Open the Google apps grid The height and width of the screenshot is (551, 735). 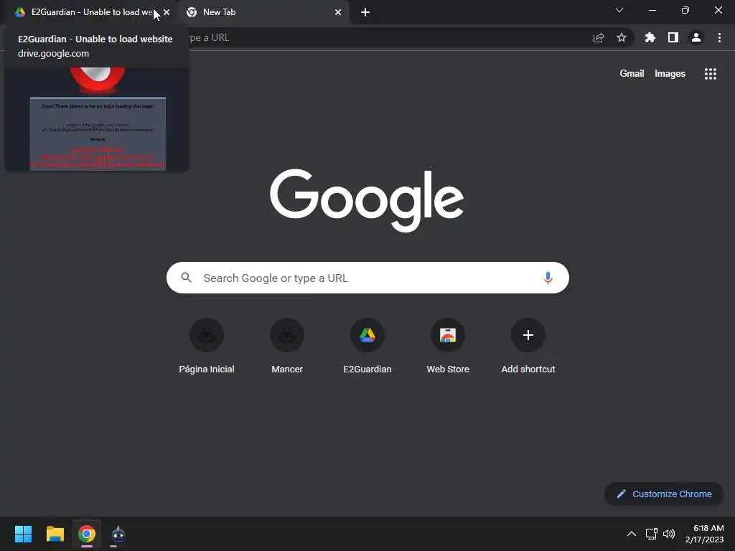pyautogui.click(x=711, y=74)
